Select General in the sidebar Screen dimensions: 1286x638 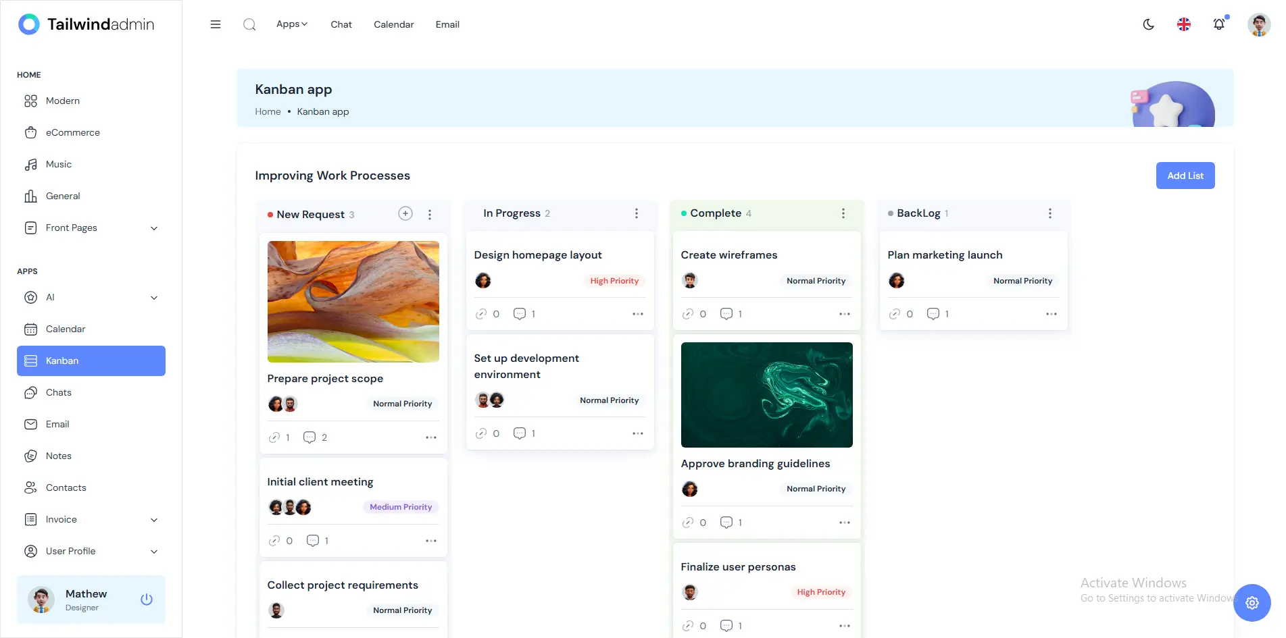click(91, 196)
